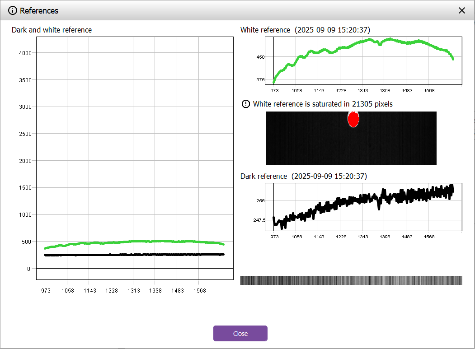Click the striped pixel strip below dark chart
This screenshot has width=475, height=349.
click(351, 280)
